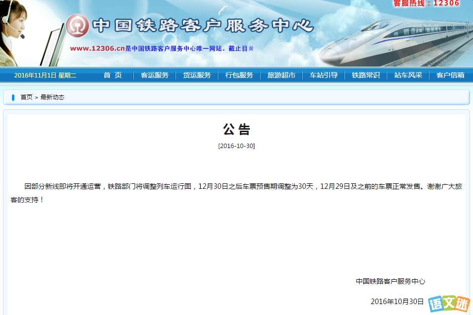Viewport: 473px width, 315px height.
Task: Open the 旅游超市 menu
Action: click(281, 76)
